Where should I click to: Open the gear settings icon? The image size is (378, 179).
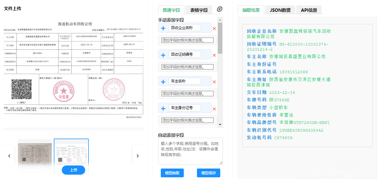(220, 9)
